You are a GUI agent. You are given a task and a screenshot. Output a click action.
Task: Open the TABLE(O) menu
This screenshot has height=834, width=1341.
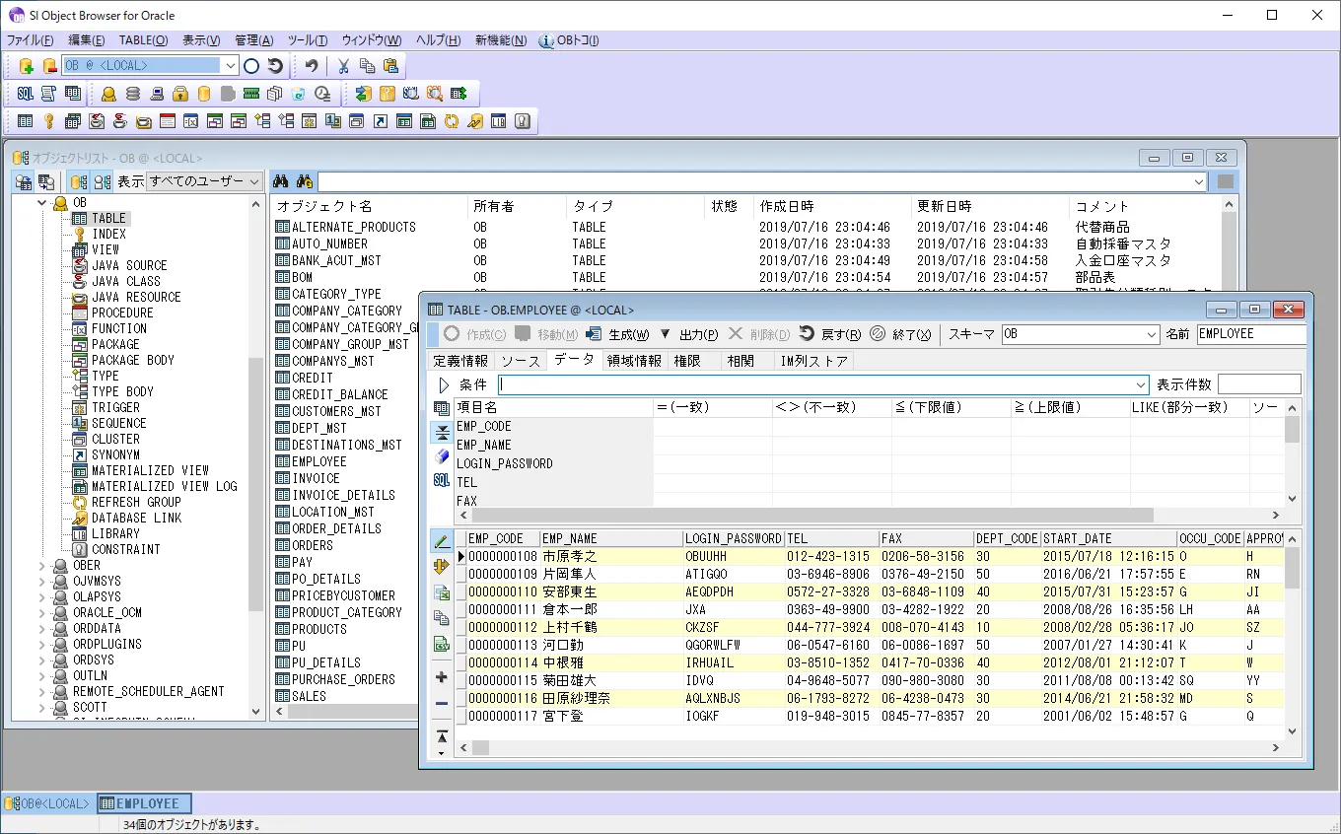(144, 40)
